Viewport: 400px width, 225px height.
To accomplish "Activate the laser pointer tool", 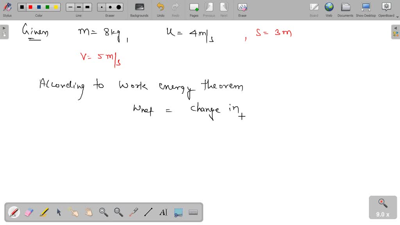I will click(x=133, y=212).
